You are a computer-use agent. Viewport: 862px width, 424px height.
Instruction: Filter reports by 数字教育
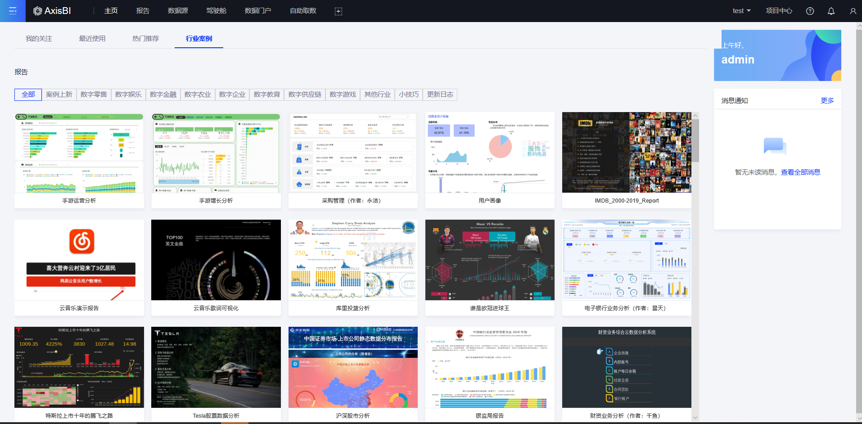click(267, 95)
